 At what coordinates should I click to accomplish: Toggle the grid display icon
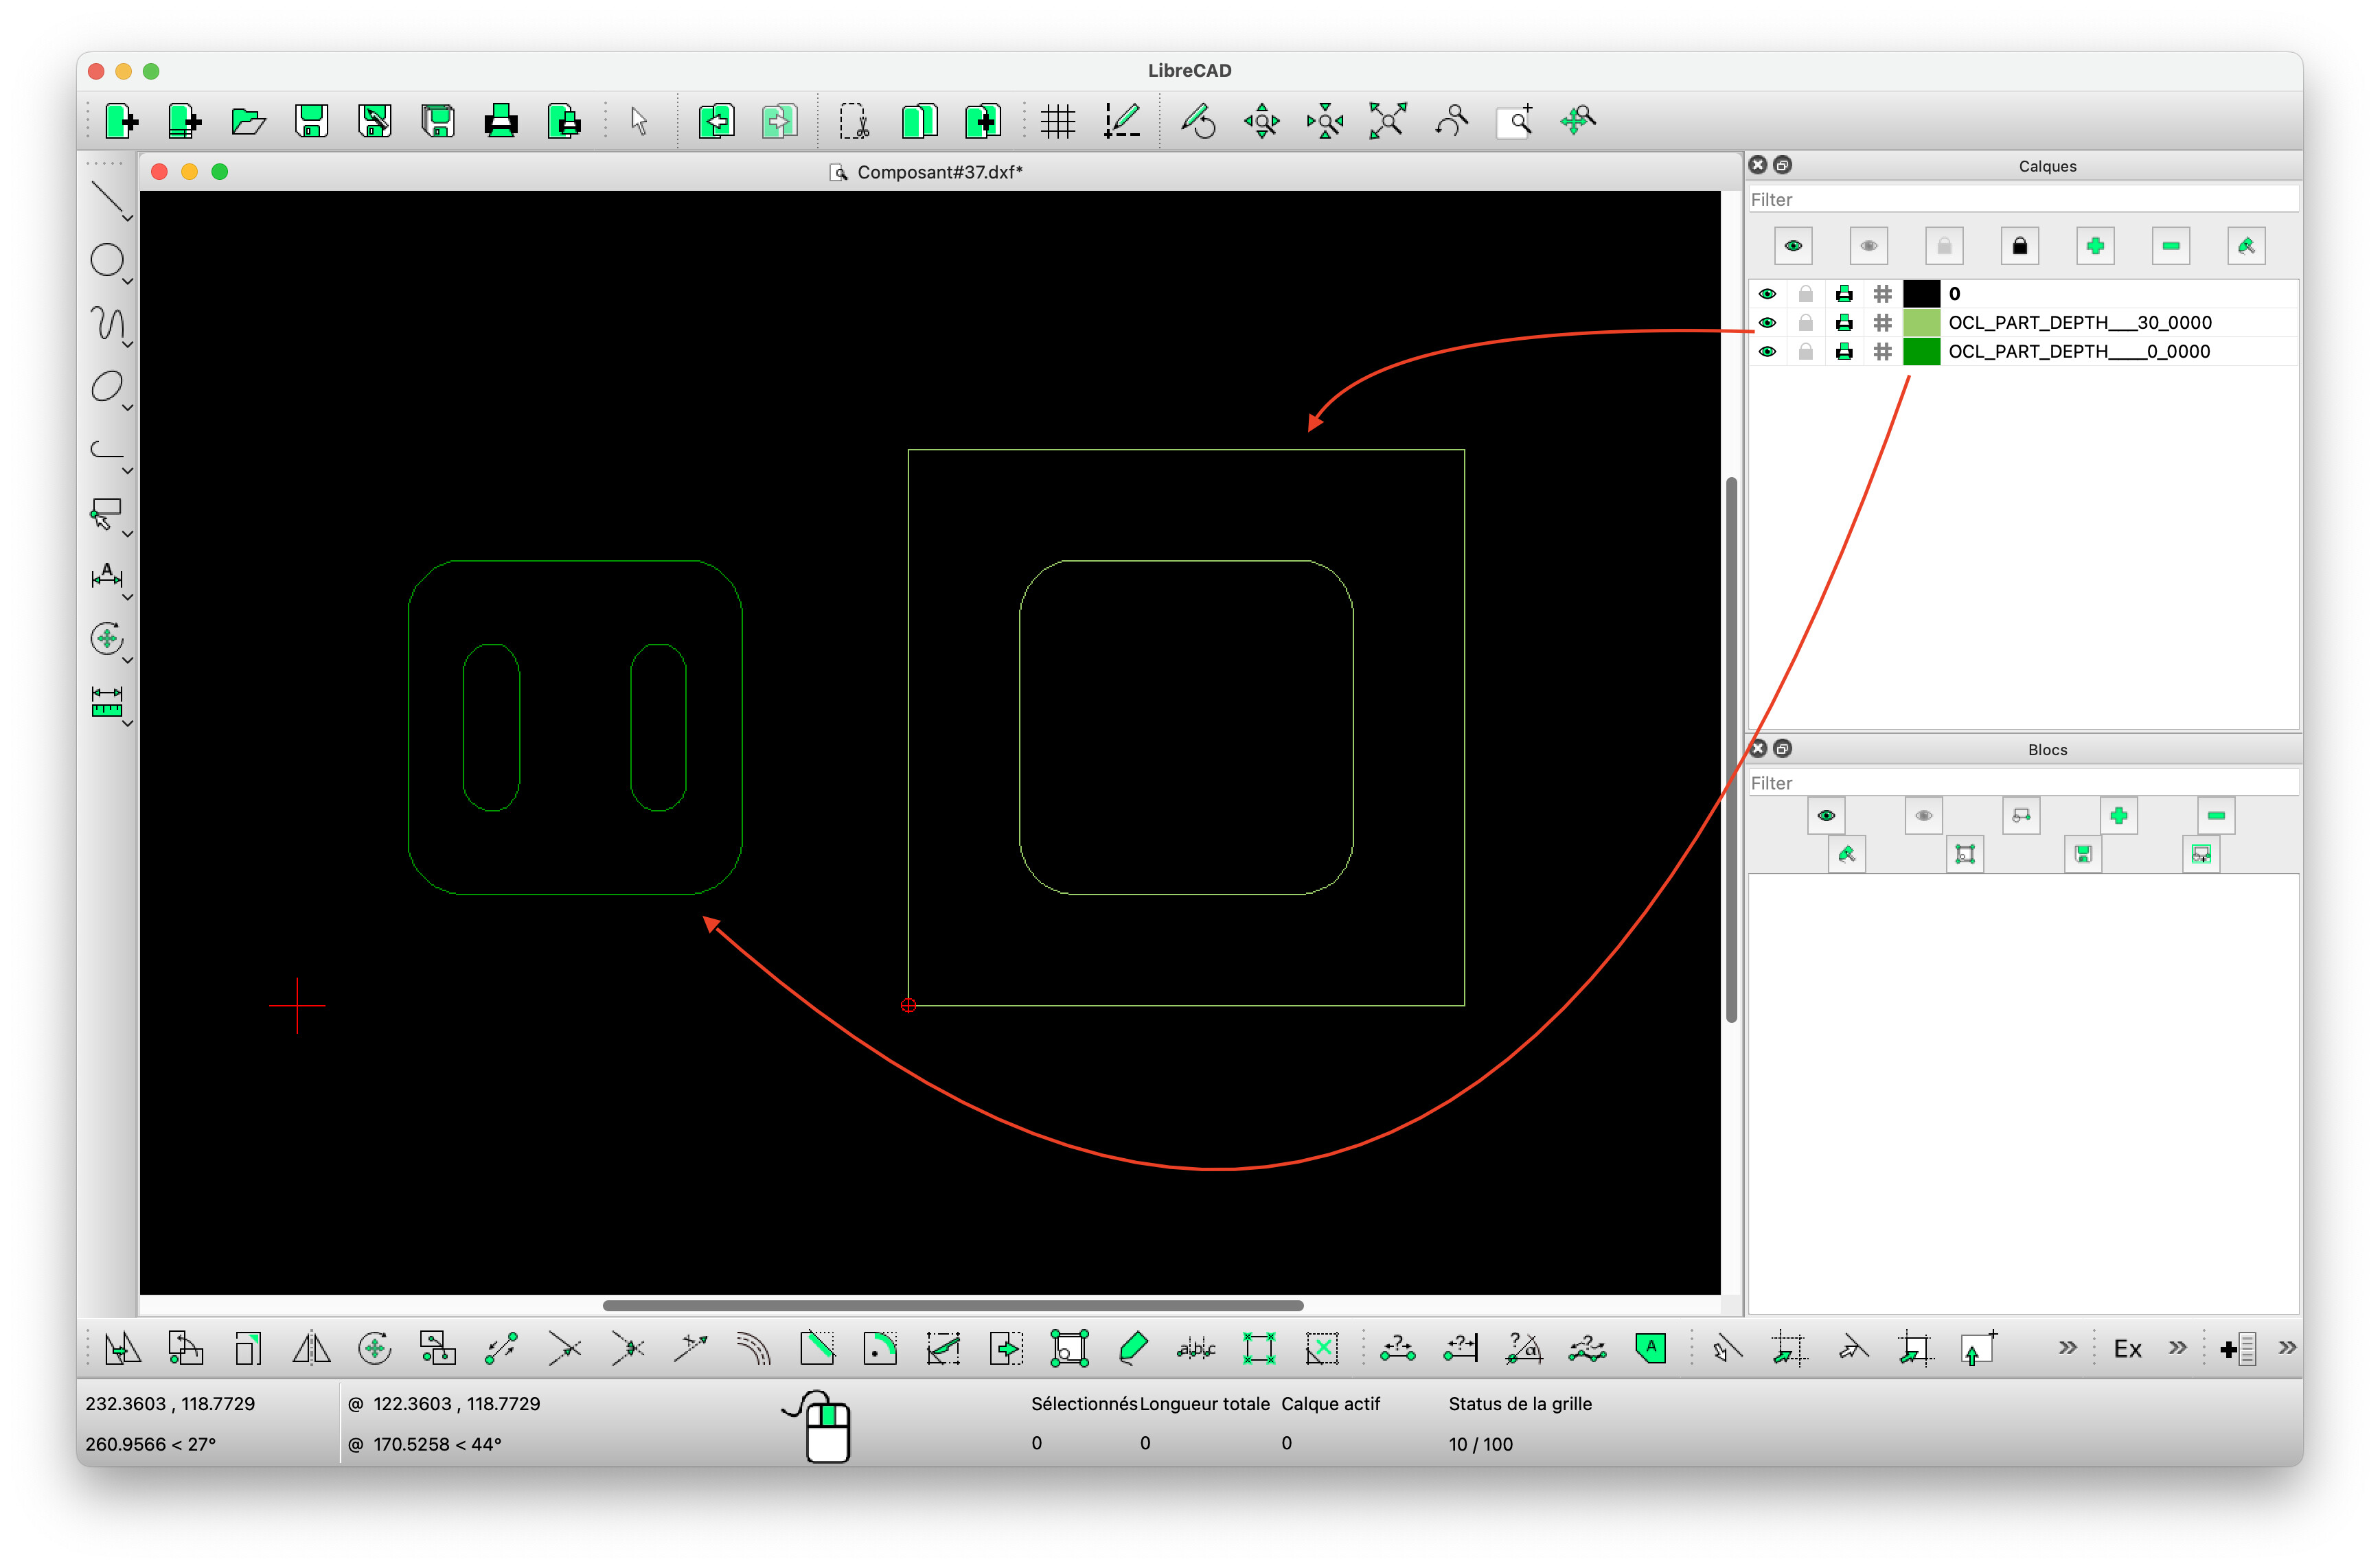(1057, 121)
